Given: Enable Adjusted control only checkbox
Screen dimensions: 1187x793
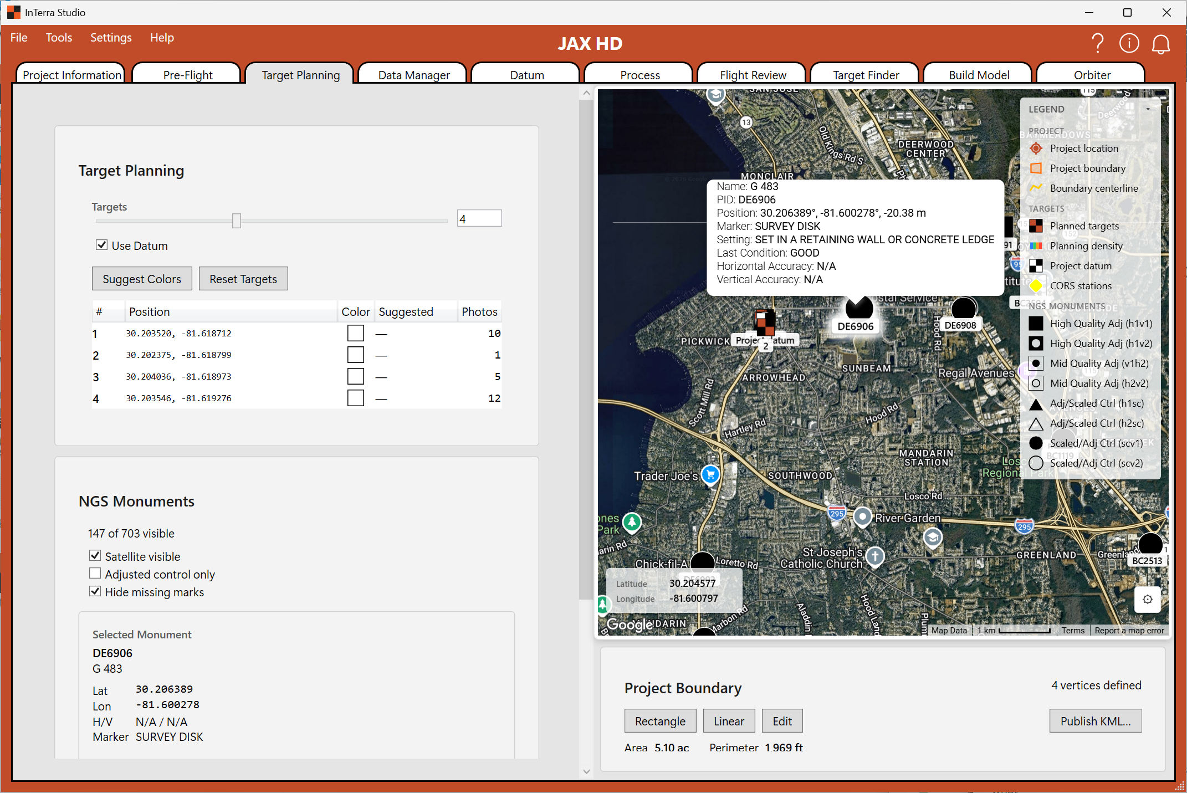Looking at the screenshot, I should (95, 574).
